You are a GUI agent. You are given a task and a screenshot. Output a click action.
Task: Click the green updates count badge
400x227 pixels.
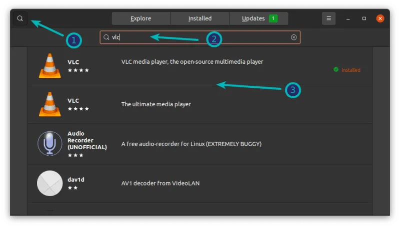[x=273, y=18]
